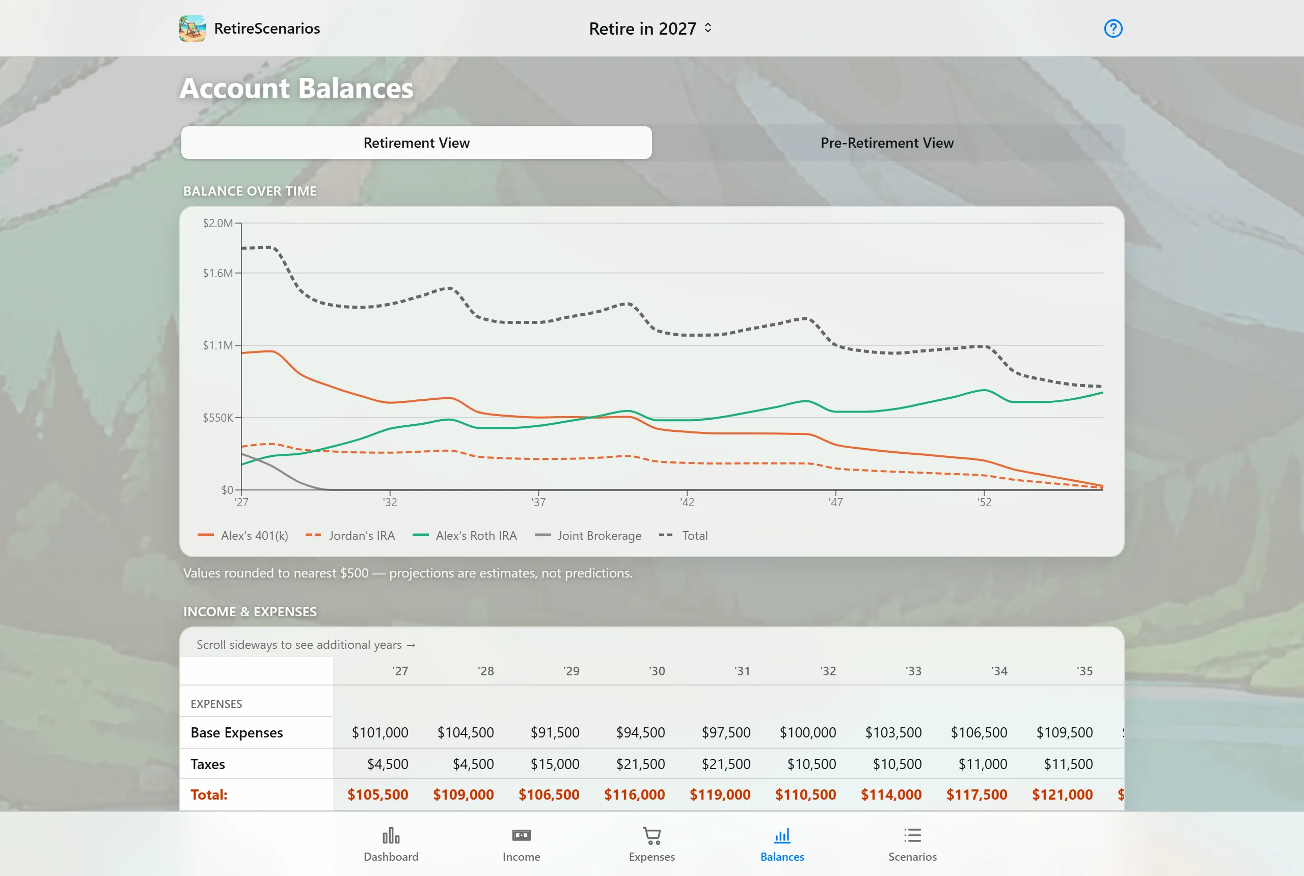This screenshot has width=1304, height=876.
Task: Toggle Alex's 401(k) legend entry
Action: (x=243, y=535)
